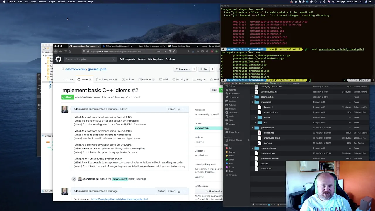
Task: Click Firefox back arrow button
Action: coord(56,52)
